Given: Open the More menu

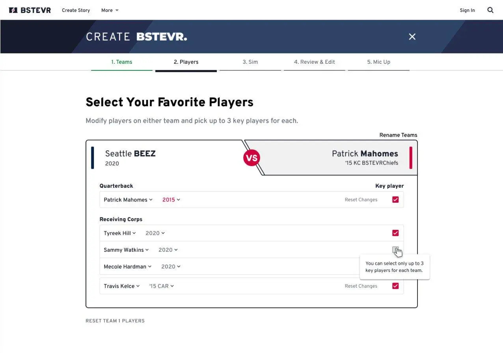Looking at the screenshot, I should 110,10.
